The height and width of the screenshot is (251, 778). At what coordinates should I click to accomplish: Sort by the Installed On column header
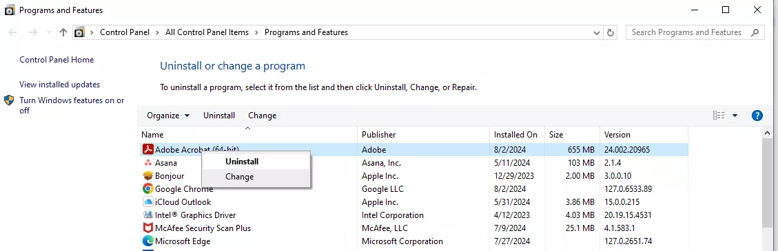pyautogui.click(x=517, y=135)
